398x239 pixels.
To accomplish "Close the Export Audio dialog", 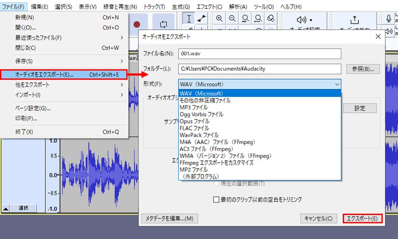I will coord(378,37).
